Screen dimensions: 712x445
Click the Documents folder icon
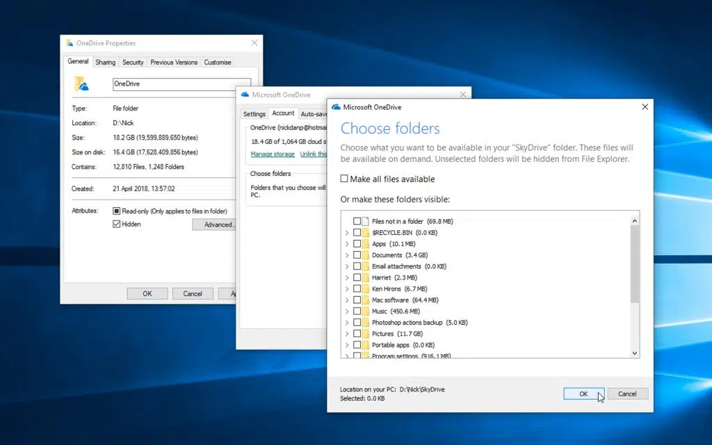366,255
